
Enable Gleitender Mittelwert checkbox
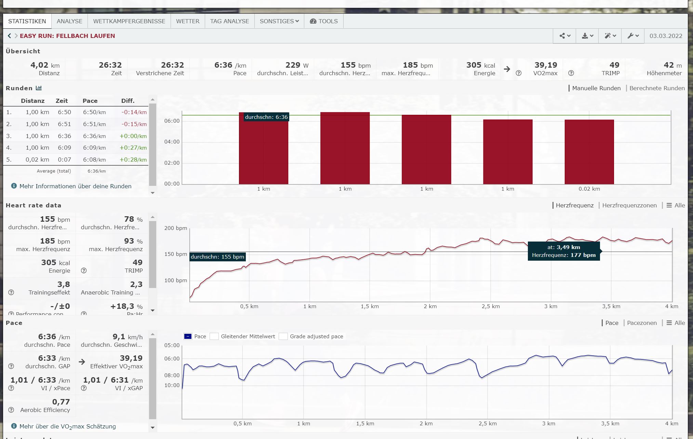[214, 337]
